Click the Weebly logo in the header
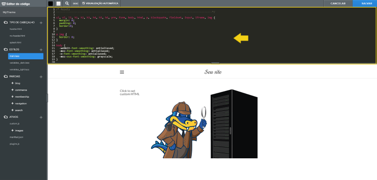The image size is (377, 180). pos(4,4)
